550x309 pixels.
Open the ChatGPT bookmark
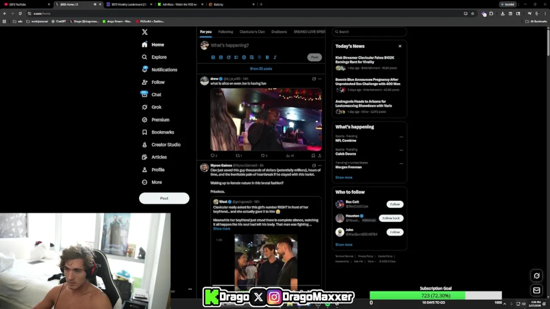pos(58,21)
